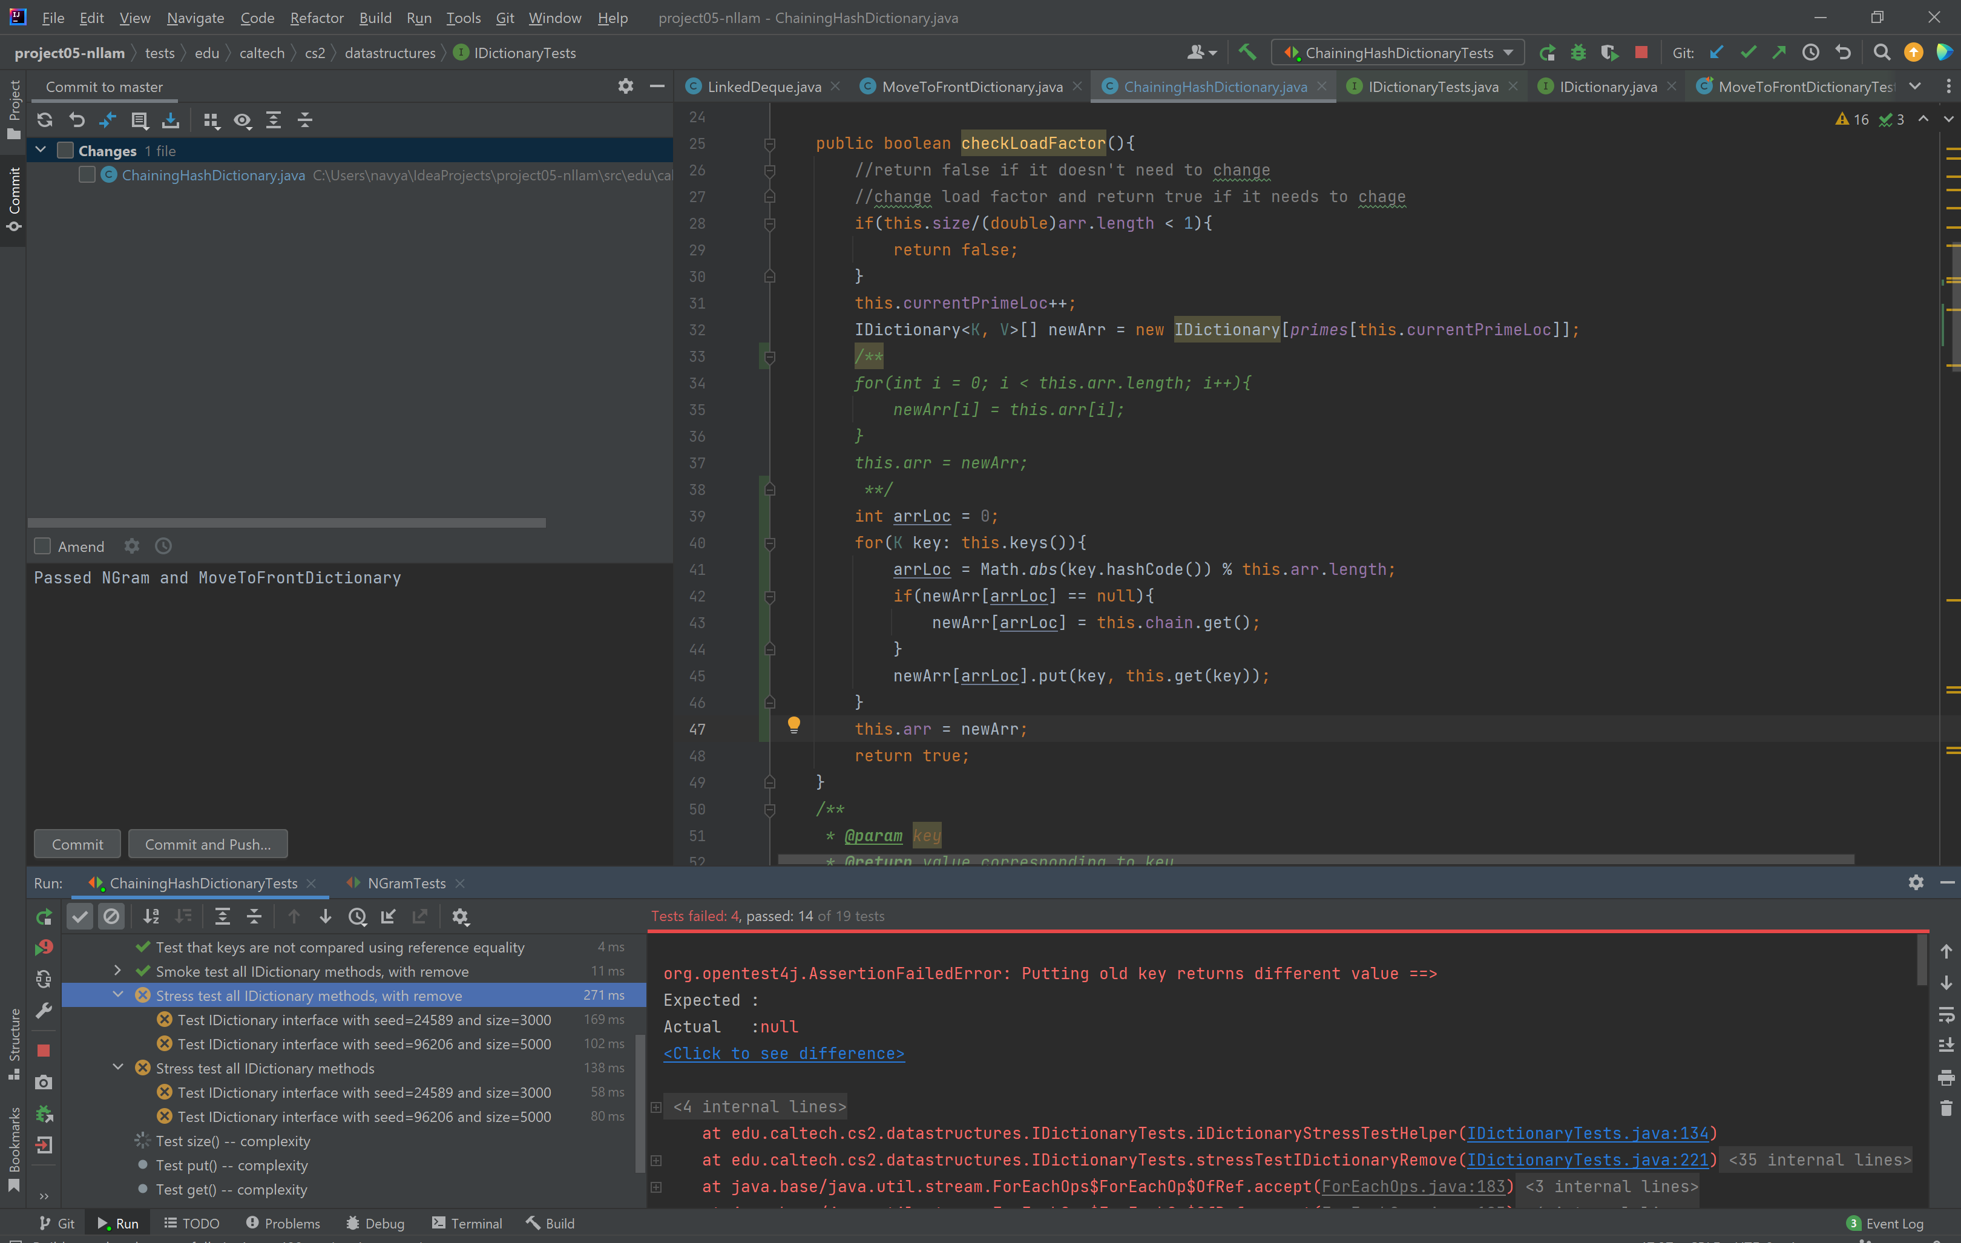Click the 'Click to see difference' link
Image resolution: width=1961 pixels, height=1243 pixels.
pyautogui.click(x=783, y=1054)
